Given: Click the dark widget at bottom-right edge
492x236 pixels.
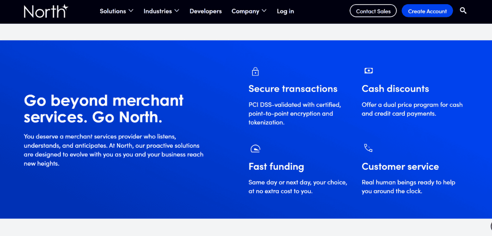Looking at the screenshot, I should pos(490,226).
